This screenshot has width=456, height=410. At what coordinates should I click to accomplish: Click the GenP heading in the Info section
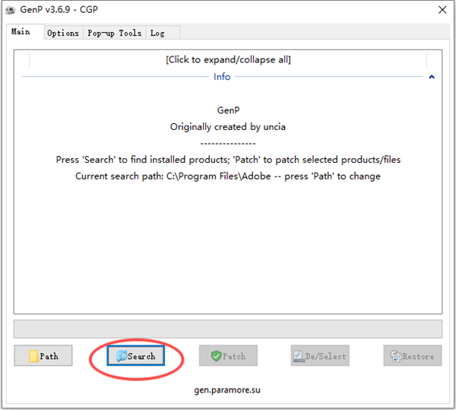click(x=228, y=110)
